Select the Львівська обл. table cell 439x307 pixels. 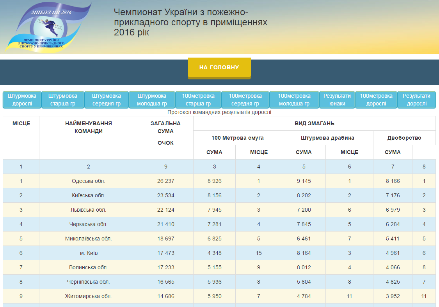89,210
